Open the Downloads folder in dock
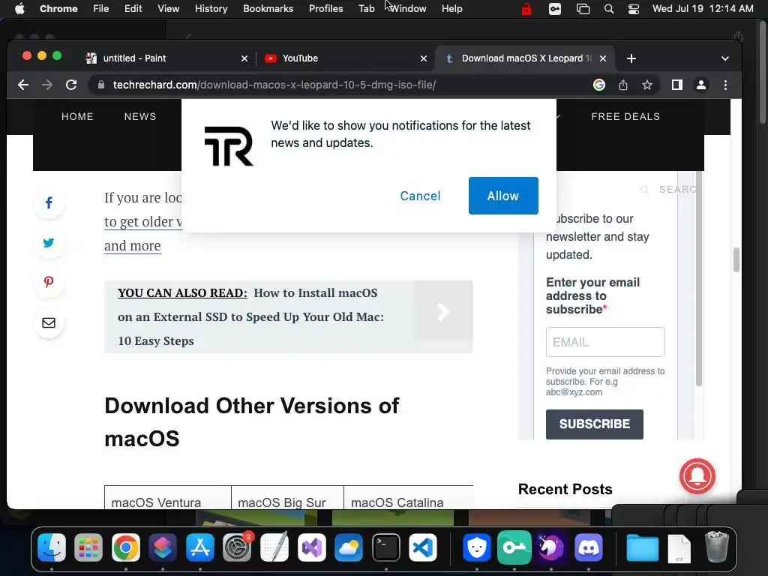 point(642,547)
